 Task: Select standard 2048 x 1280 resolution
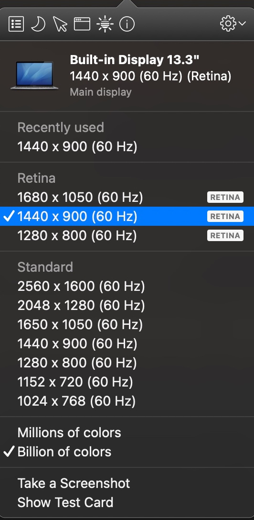coord(127,305)
